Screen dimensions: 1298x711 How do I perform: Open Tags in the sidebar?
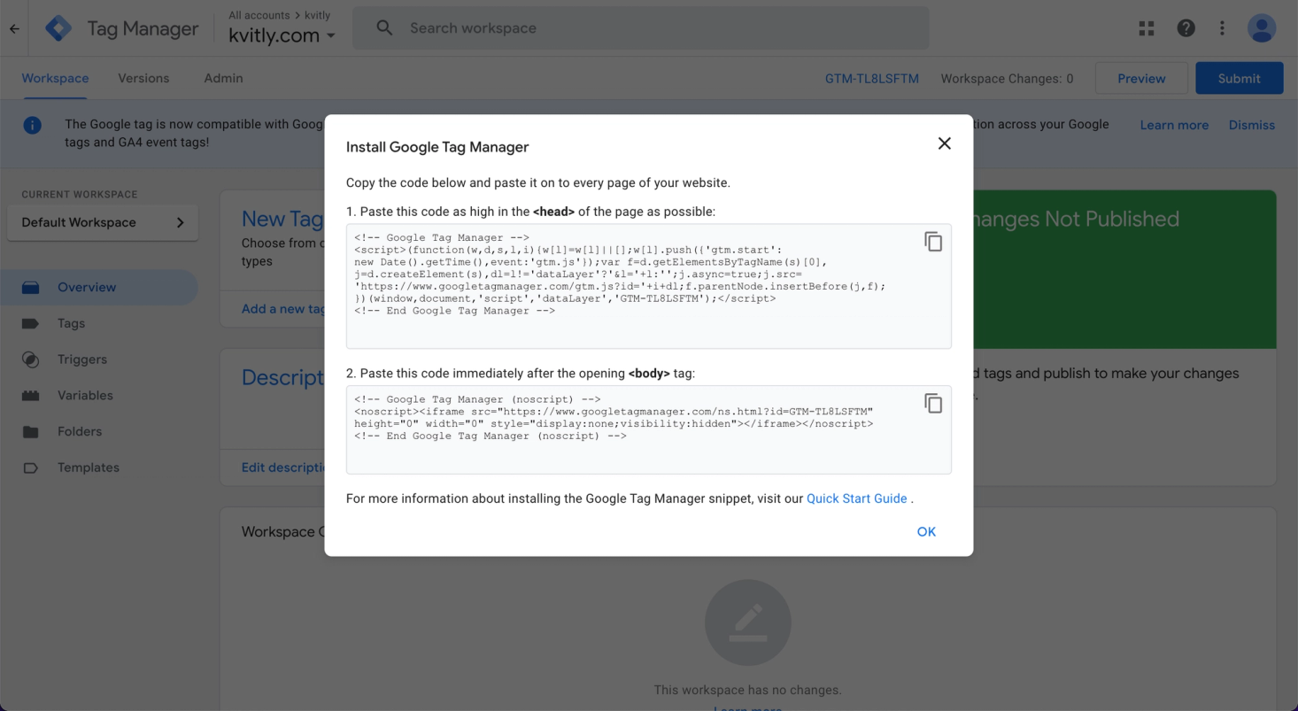pyautogui.click(x=99, y=323)
